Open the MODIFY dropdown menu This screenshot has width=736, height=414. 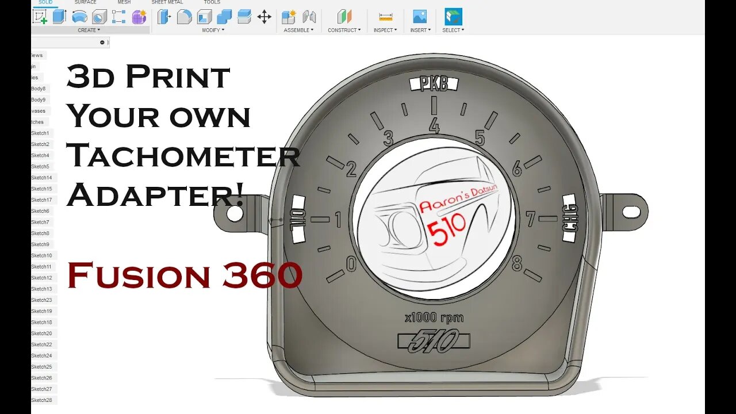(213, 30)
